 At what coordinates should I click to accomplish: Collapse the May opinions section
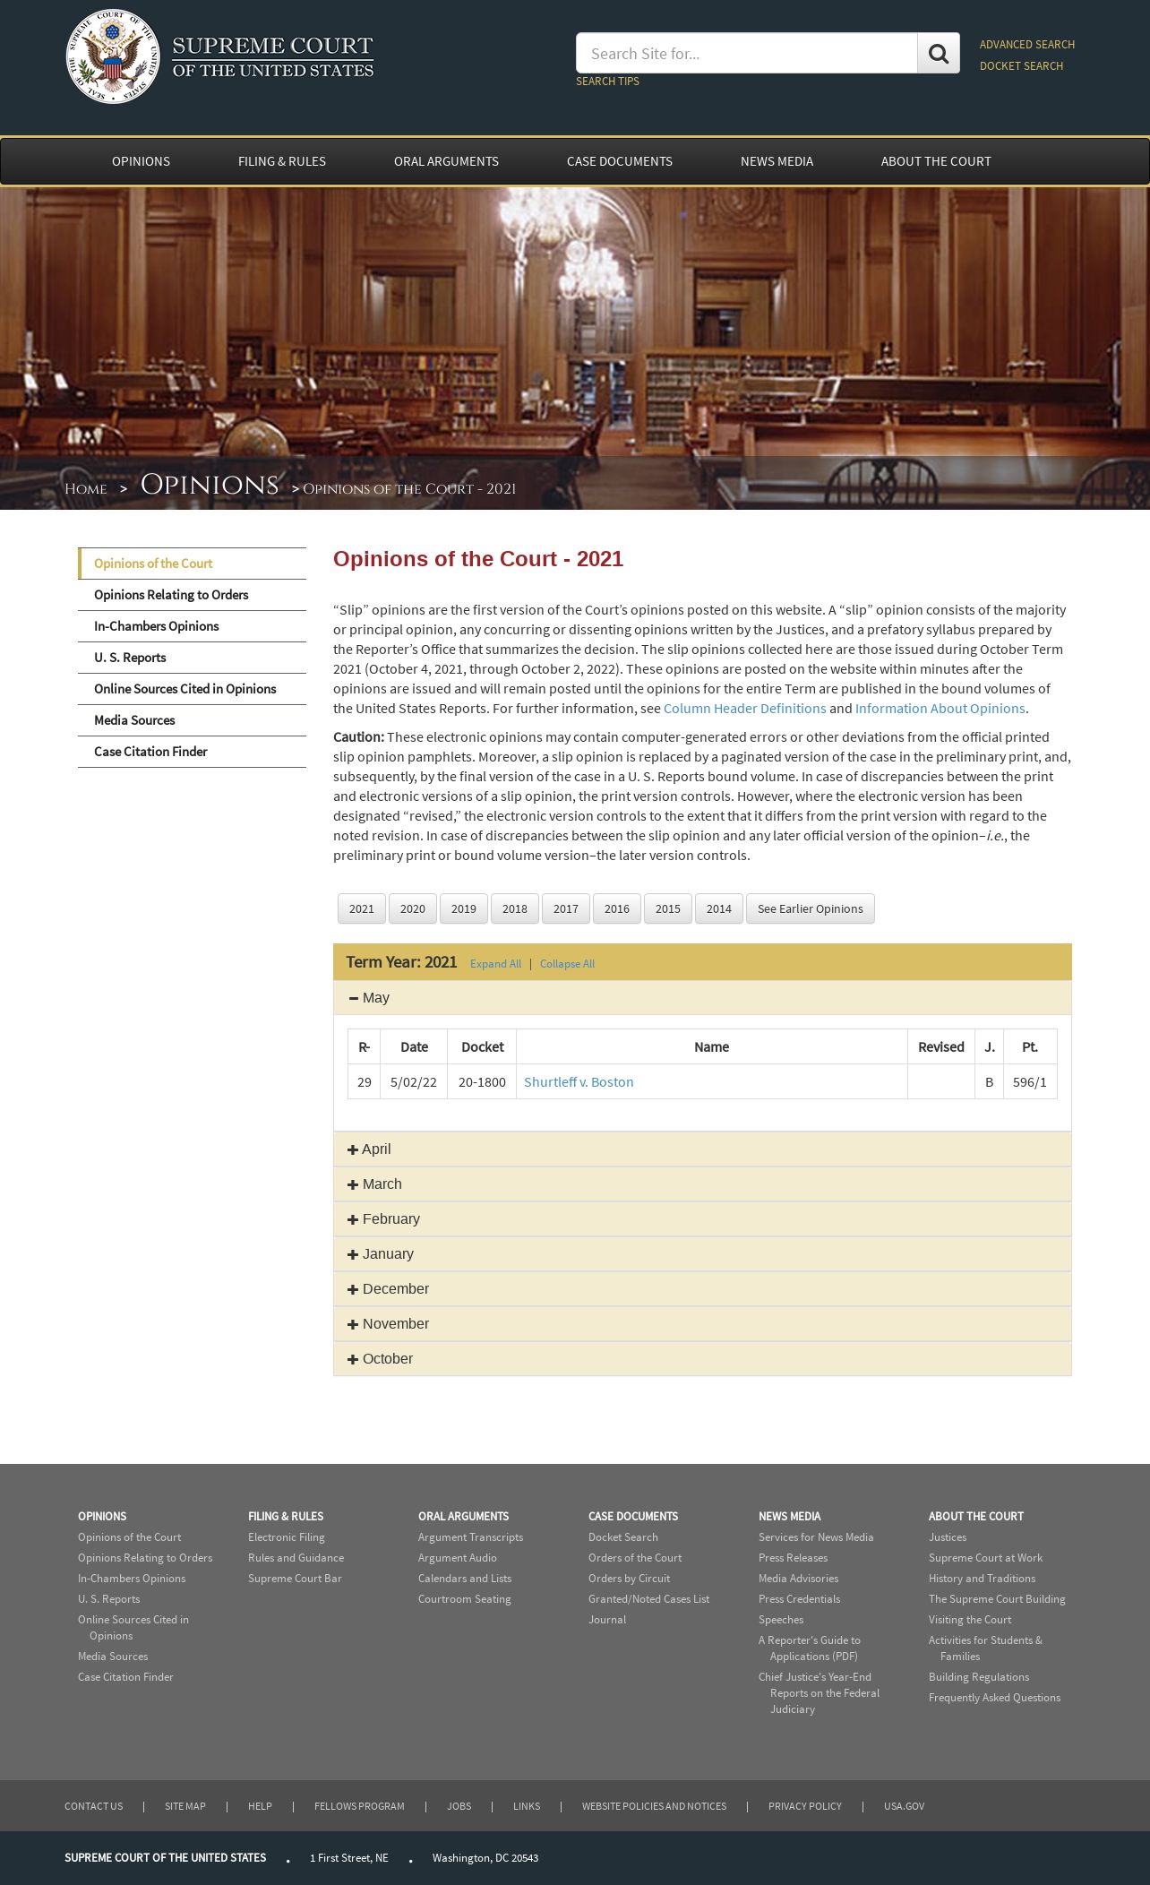coord(702,997)
